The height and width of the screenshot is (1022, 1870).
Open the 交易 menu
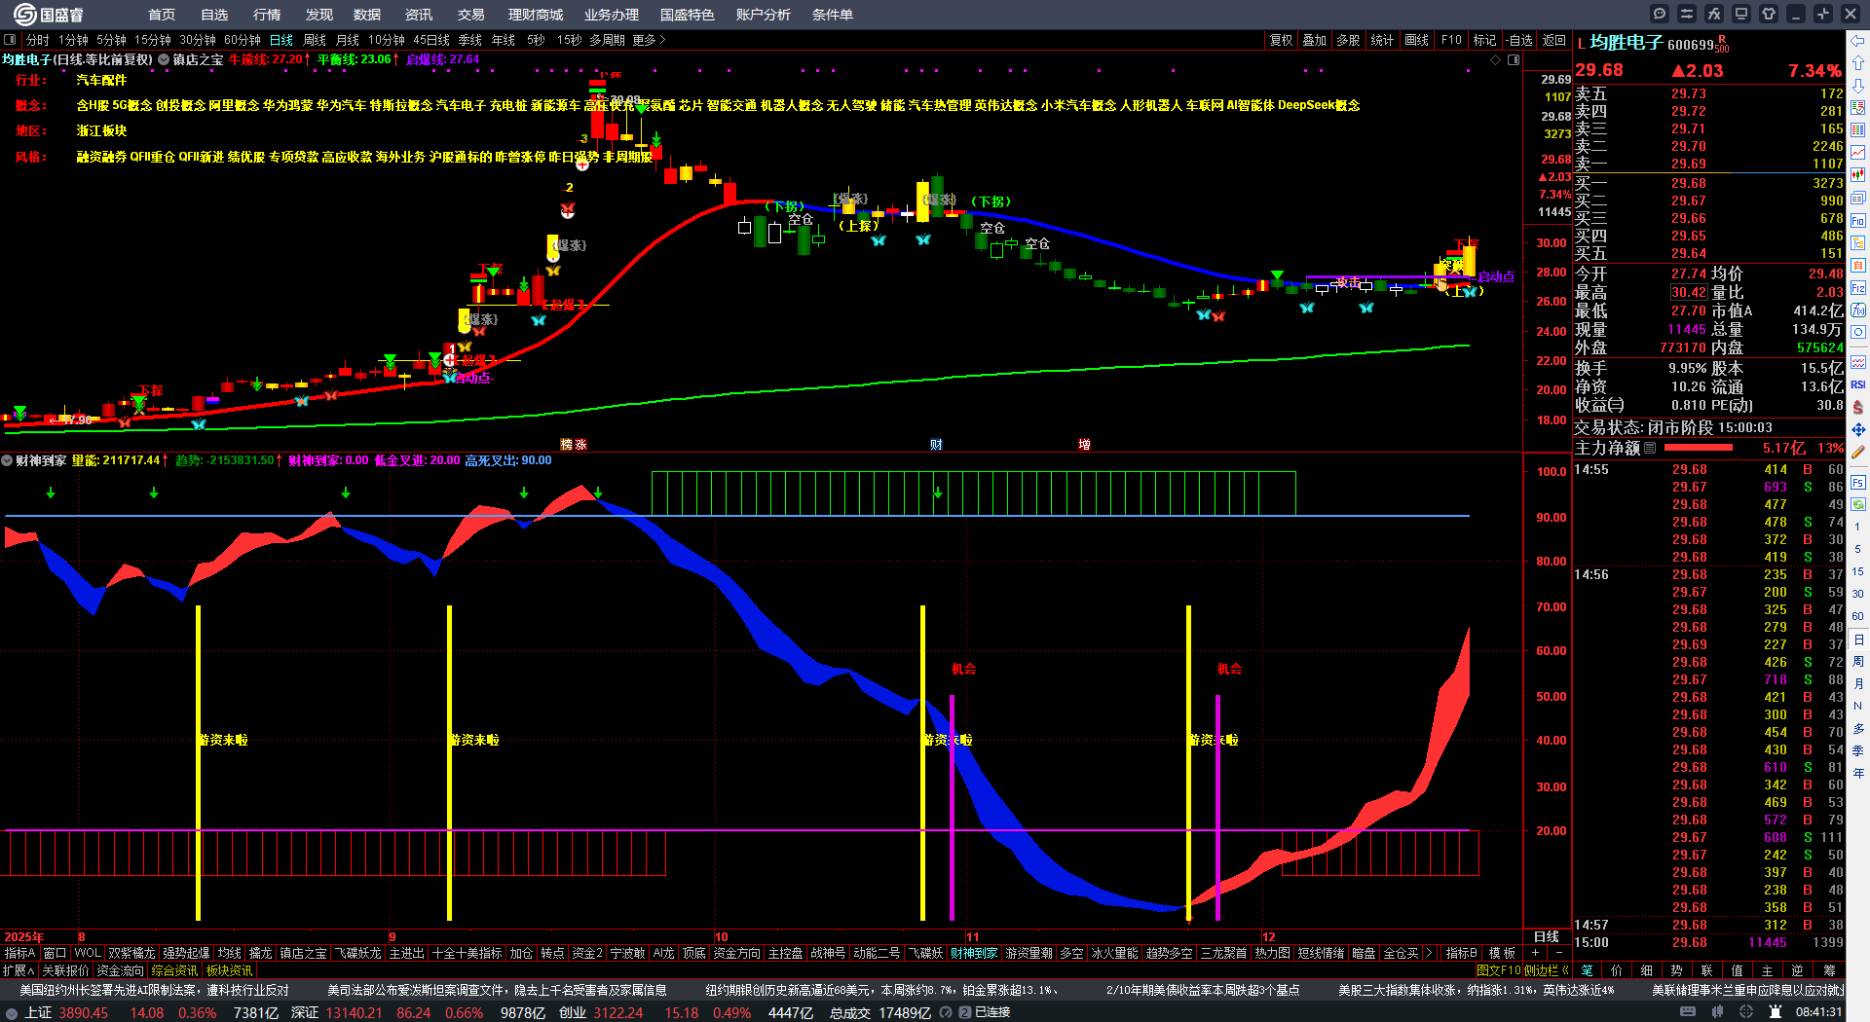(471, 15)
